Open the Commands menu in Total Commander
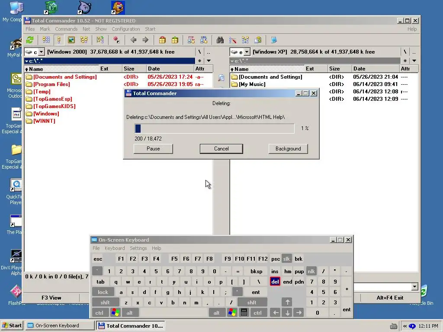This screenshot has height=332, width=443. [x=66, y=29]
